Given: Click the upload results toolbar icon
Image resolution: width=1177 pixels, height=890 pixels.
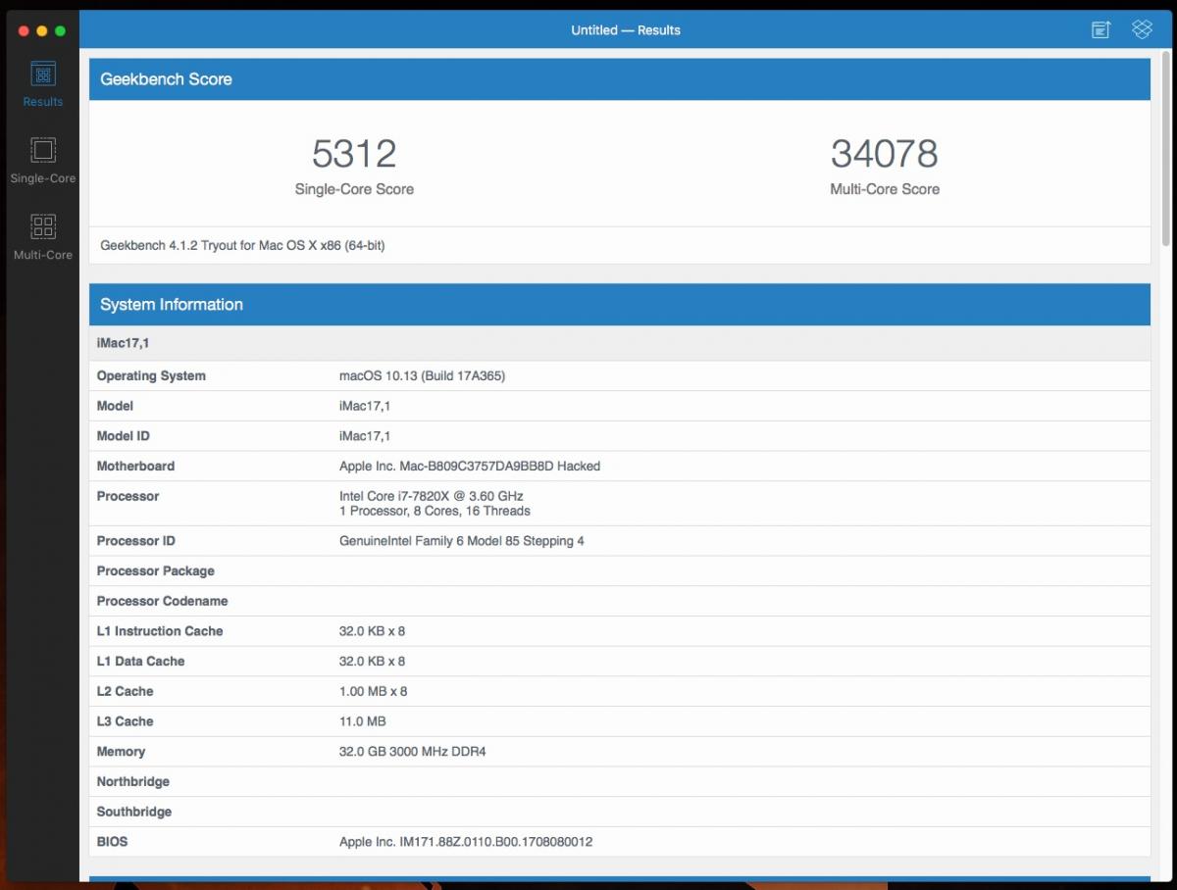Looking at the screenshot, I should click(1101, 29).
